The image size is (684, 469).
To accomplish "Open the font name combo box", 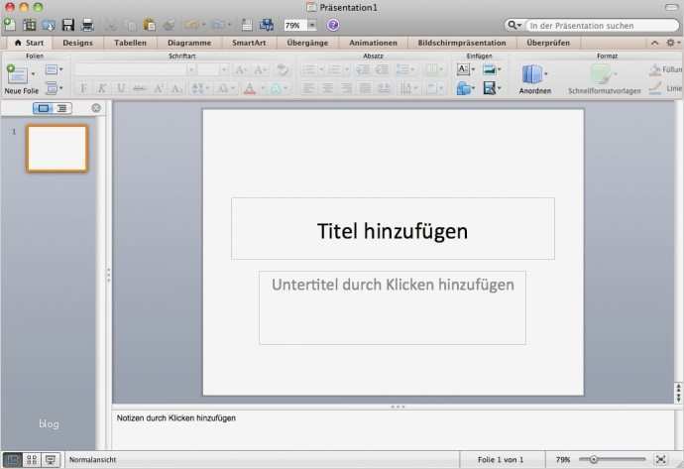I will point(135,69).
